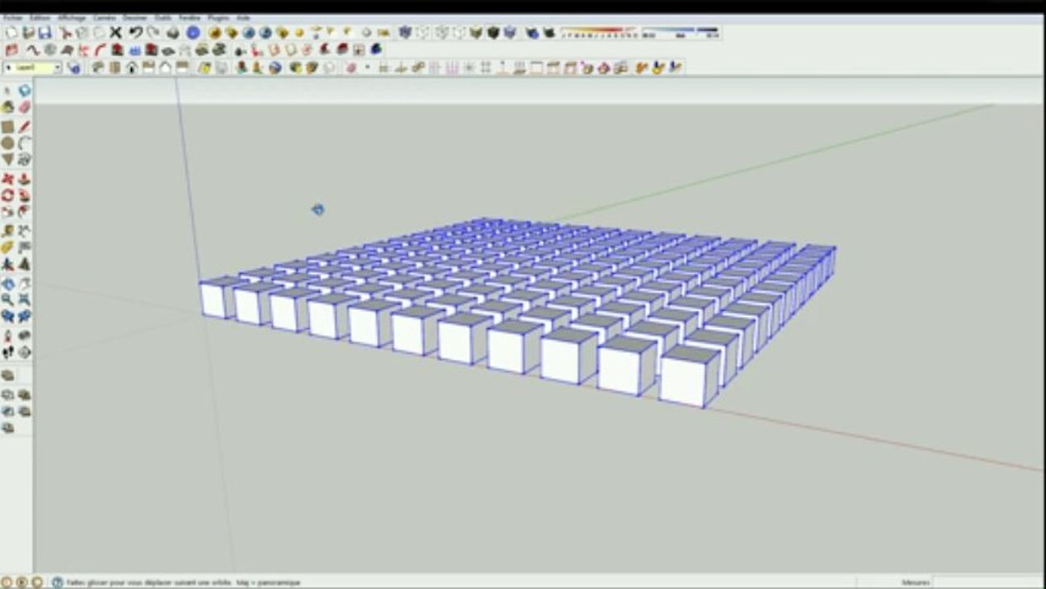1046x589 pixels.
Task: Activate the Orbit camera tool
Action: (x=7, y=284)
